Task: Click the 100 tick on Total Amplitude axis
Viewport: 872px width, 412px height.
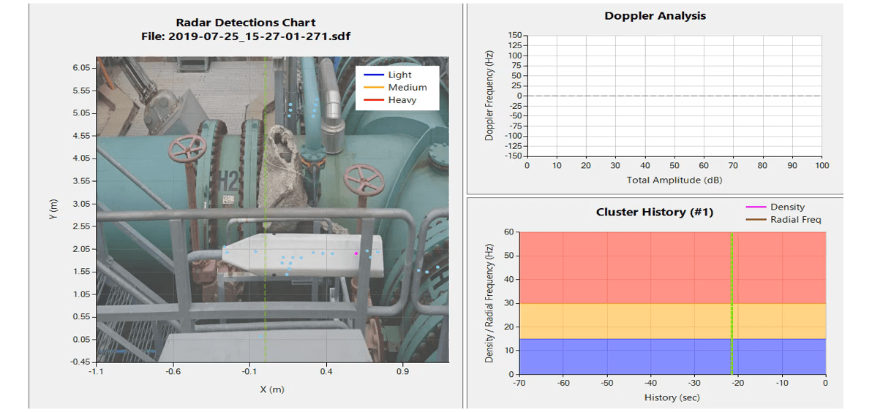Action: point(822,166)
